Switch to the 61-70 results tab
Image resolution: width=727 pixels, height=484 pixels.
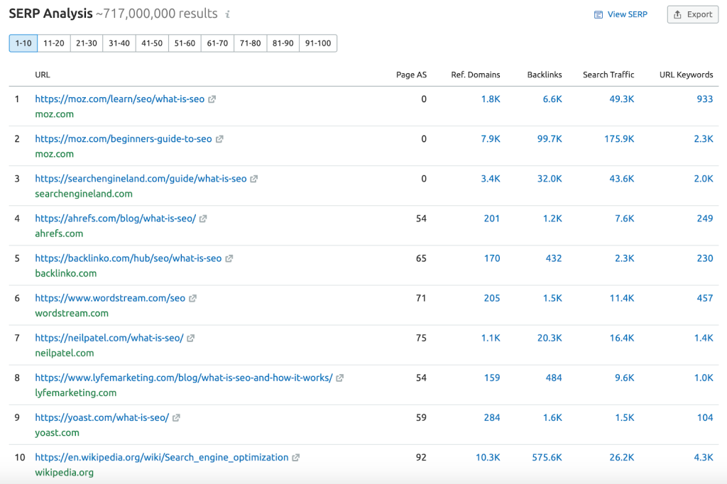217,43
